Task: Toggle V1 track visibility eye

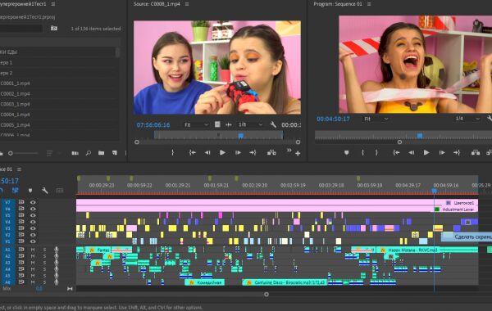Action: click(x=33, y=241)
